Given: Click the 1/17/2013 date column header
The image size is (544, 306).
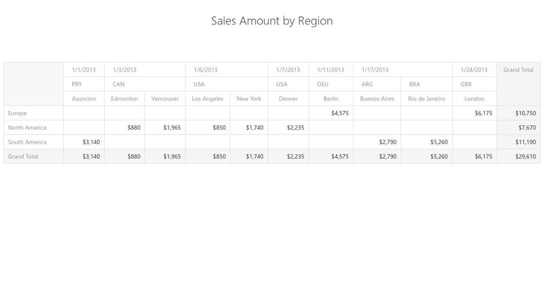Looking at the screenshot, I should click(x=375, y=69).
